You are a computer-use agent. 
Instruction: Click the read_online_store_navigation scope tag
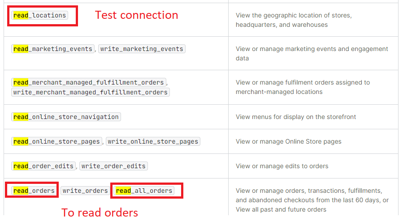point(66,117)
